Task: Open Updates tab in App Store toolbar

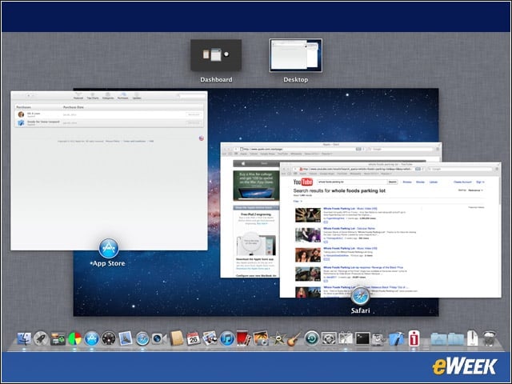Action: 137,96
